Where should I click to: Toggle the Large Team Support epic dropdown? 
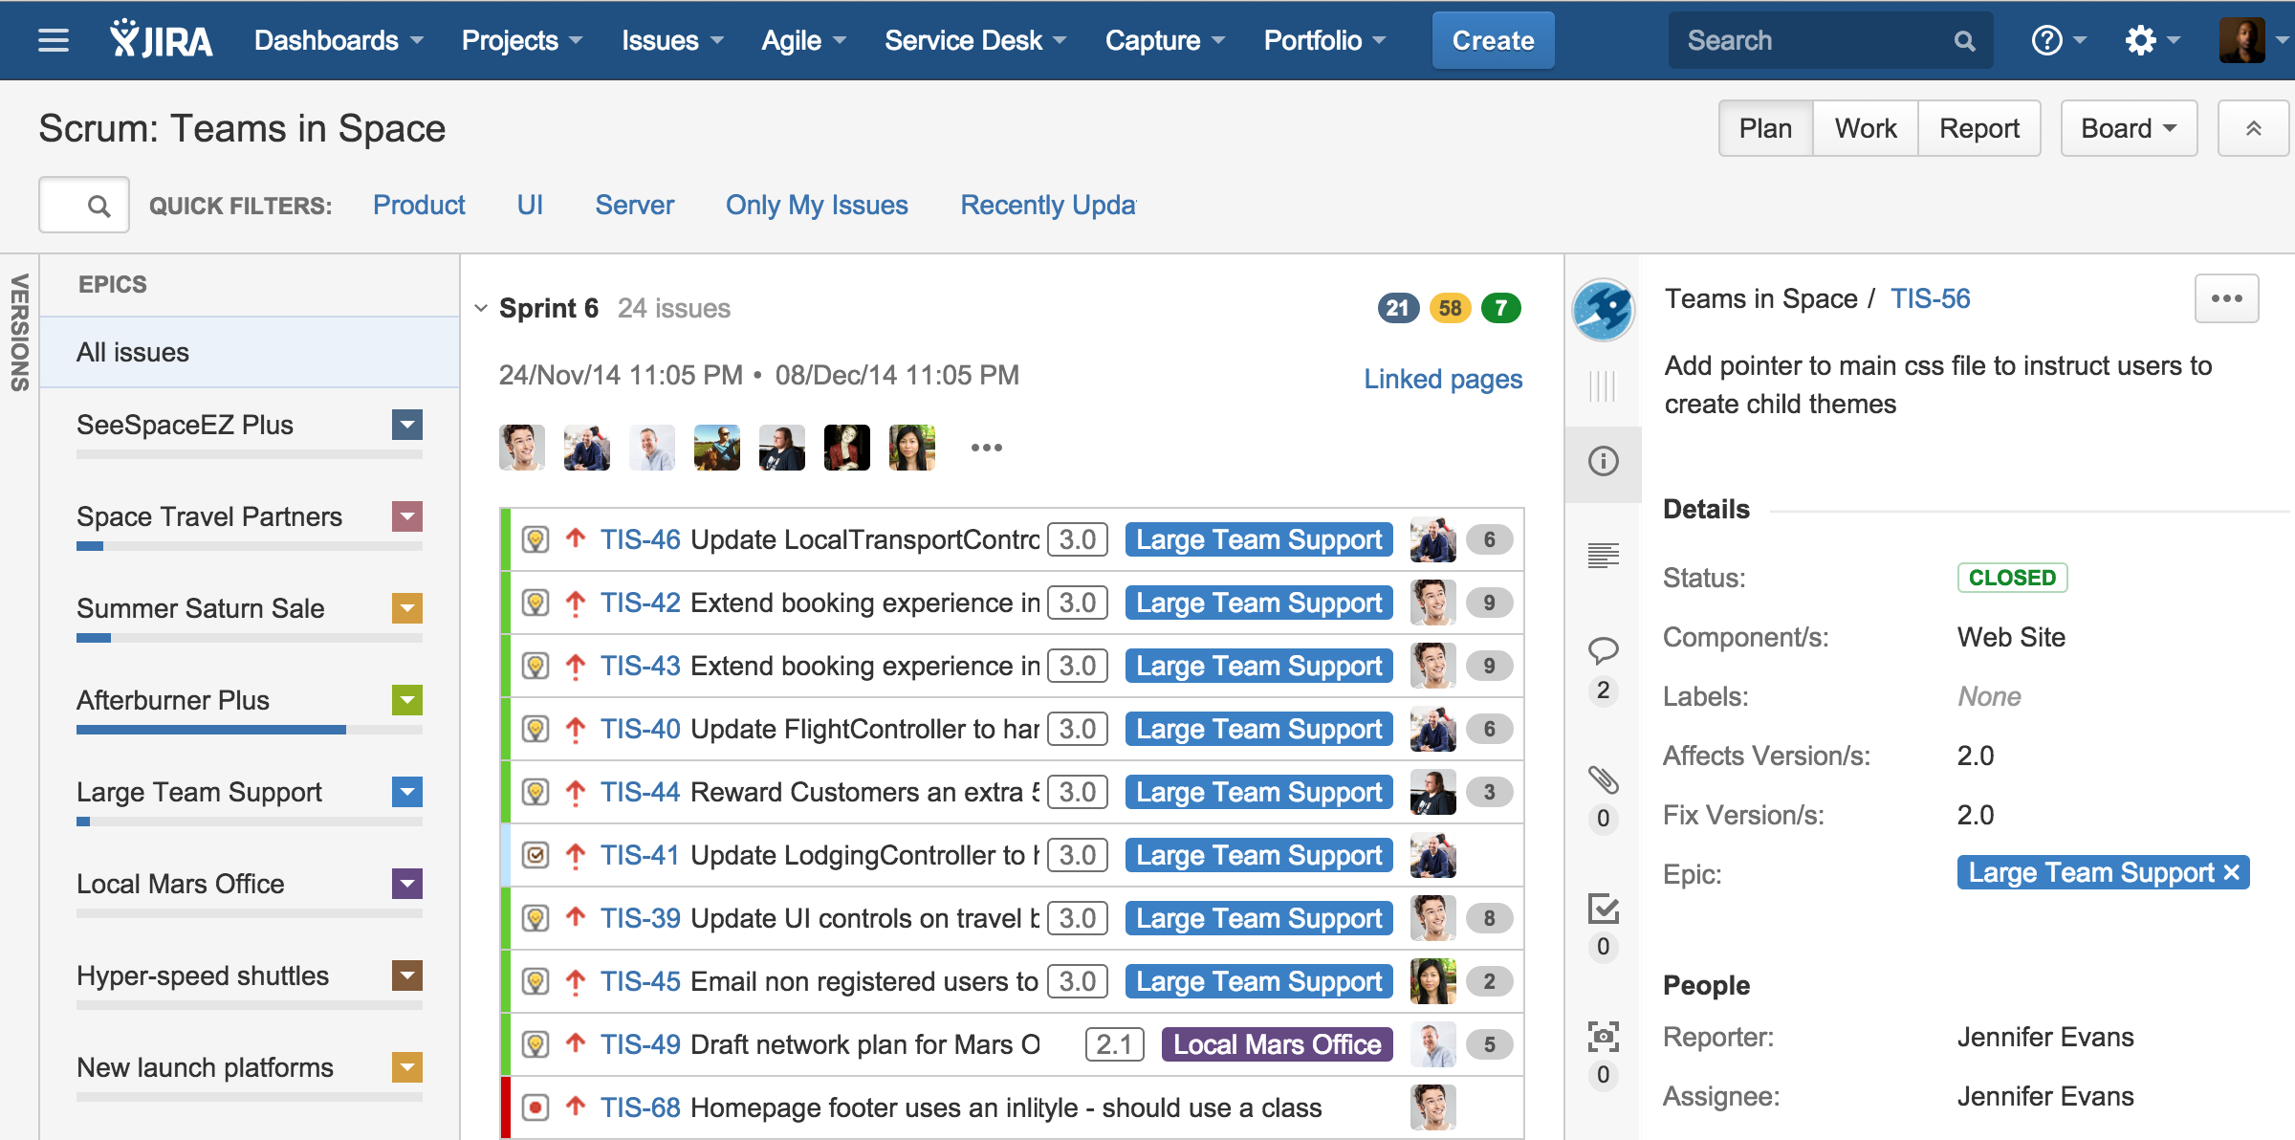click(408, 792)
